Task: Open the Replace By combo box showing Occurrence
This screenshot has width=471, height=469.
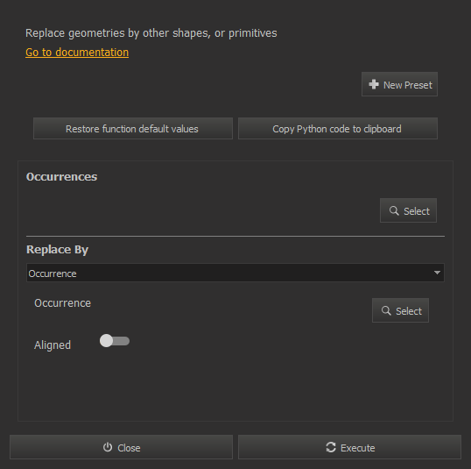Action: pyautogui.click(x=235, y=273)
